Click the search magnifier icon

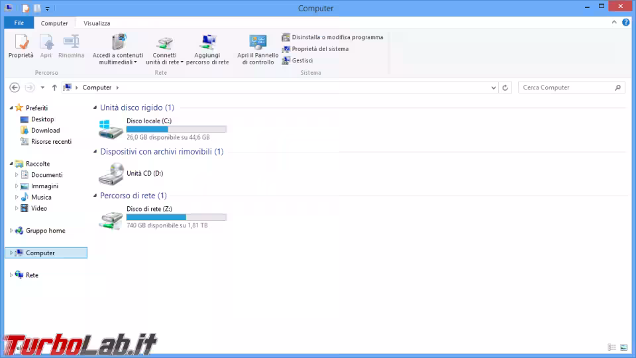click(617, 88)
